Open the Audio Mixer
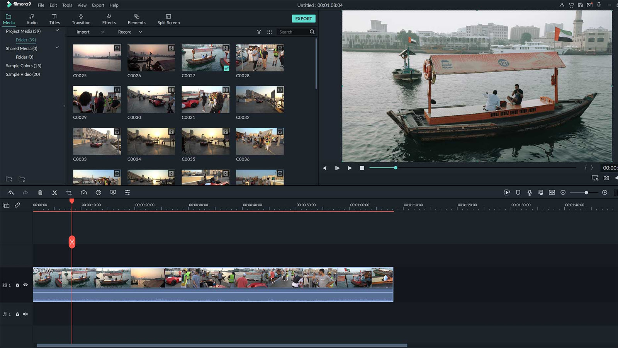Viewport: 618px width, 348px height. click(127, 193)
